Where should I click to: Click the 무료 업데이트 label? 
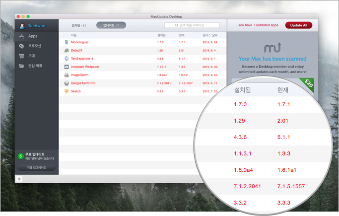(x=35, y=154)
